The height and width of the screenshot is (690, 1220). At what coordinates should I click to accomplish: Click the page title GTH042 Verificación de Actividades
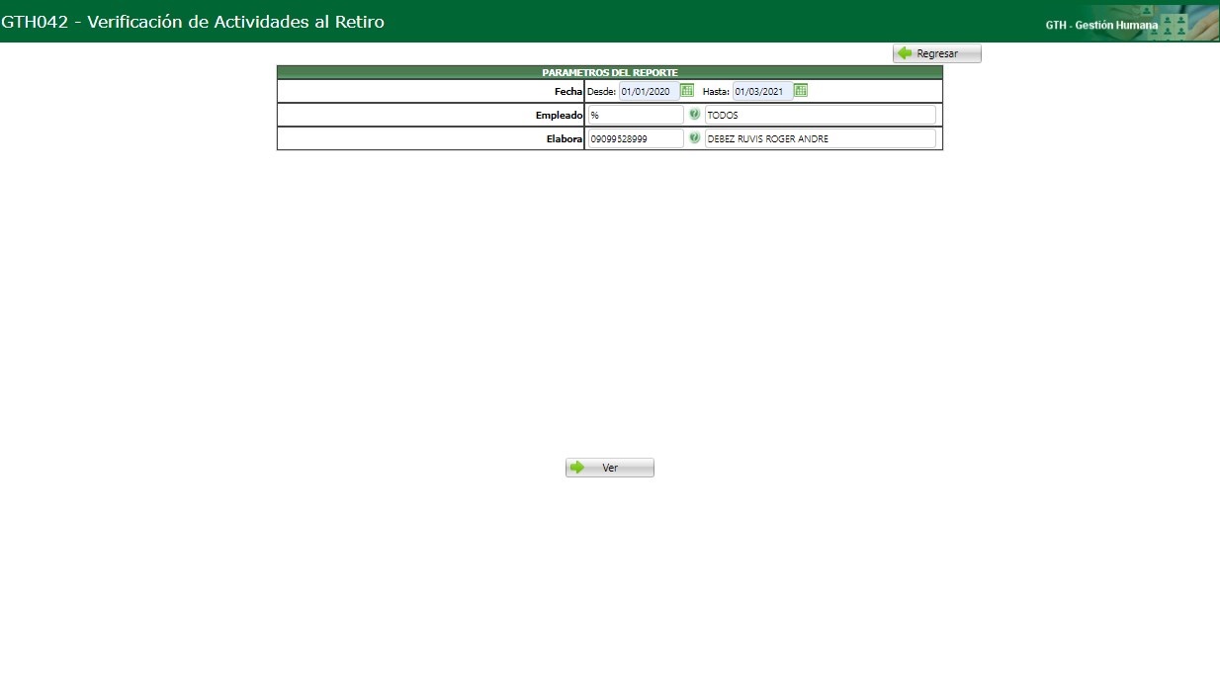pyautogui.click(x=194, y=22)
